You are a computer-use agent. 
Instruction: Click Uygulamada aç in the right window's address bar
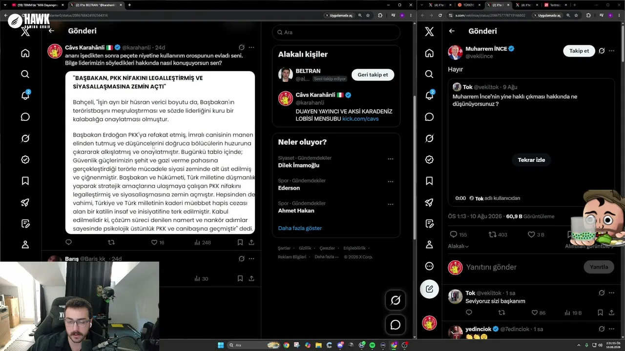pos(548,15)
